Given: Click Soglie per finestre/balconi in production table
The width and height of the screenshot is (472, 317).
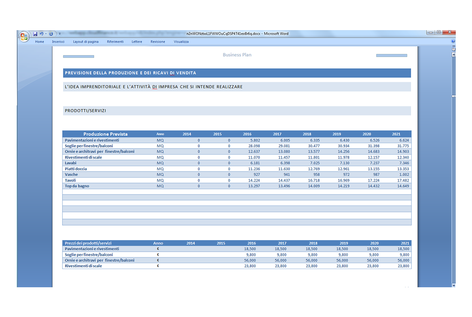Looking at the screenshot, I should pyautogui.click(x=89, y=146).
